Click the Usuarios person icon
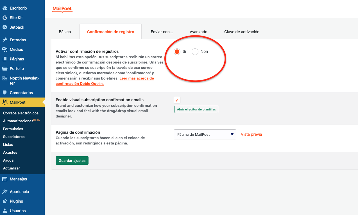Image resolution: width=358 pixels, height=215 pixels. pos(4,211)
